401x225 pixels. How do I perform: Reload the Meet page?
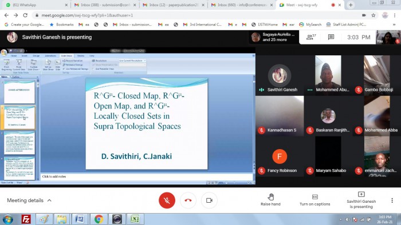[25, 15]
